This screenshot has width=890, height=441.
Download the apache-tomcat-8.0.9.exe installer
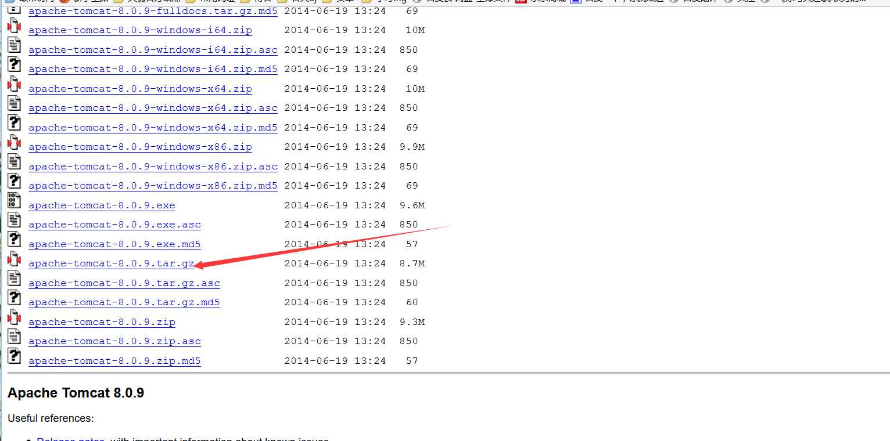(102, 205)
